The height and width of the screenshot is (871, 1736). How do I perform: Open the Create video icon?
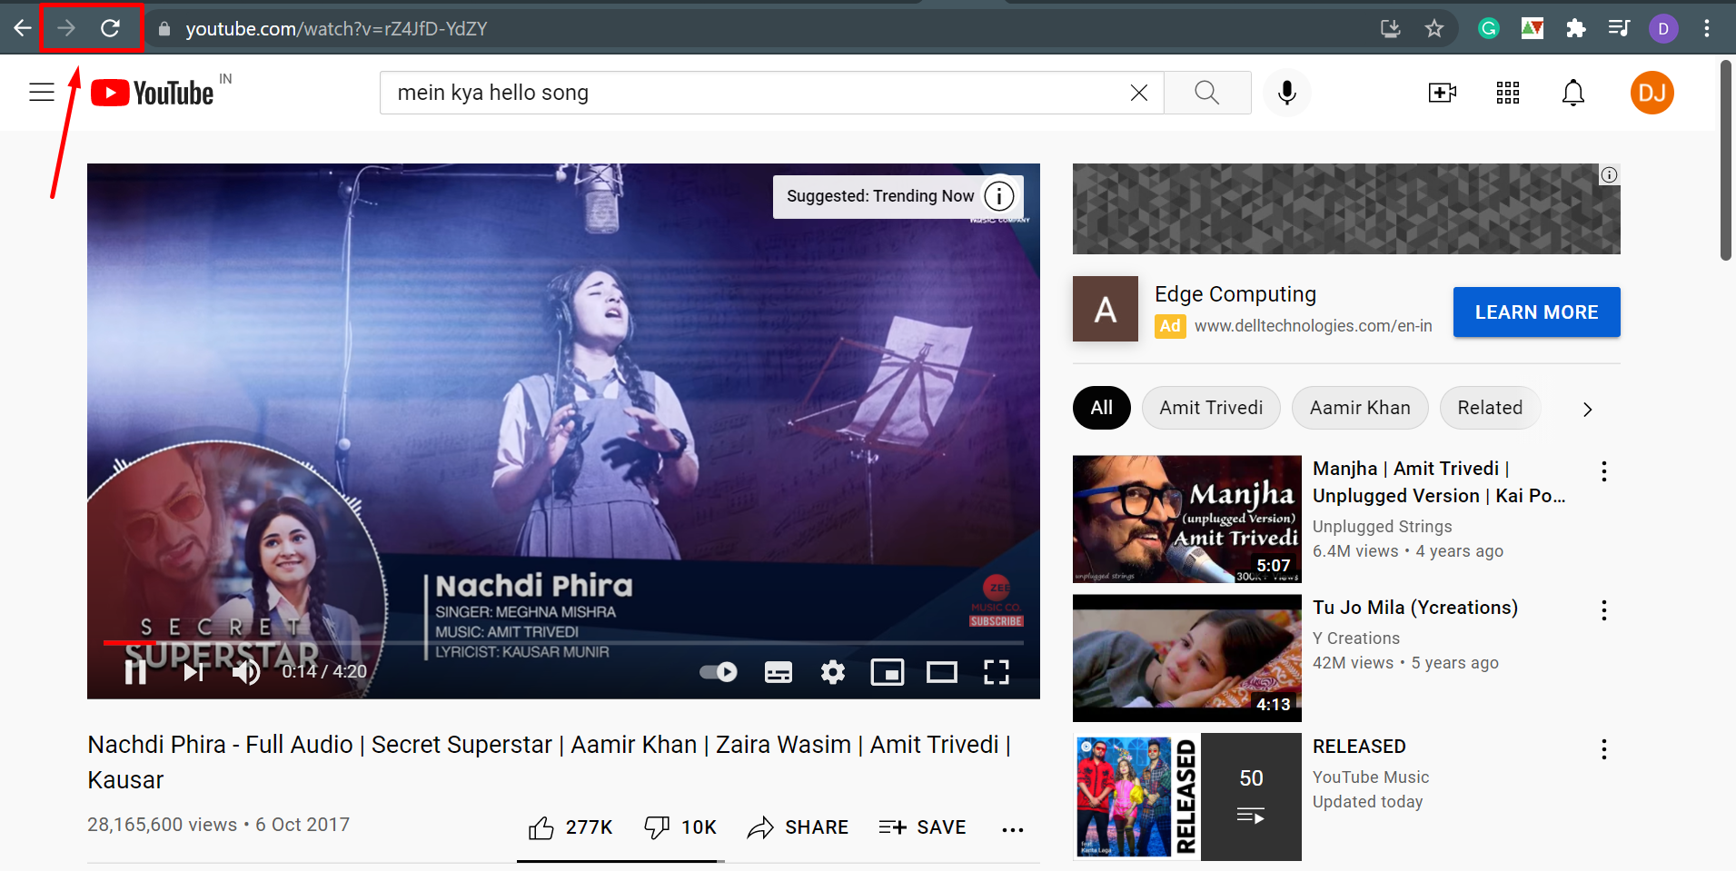(x=1443, y=93)
